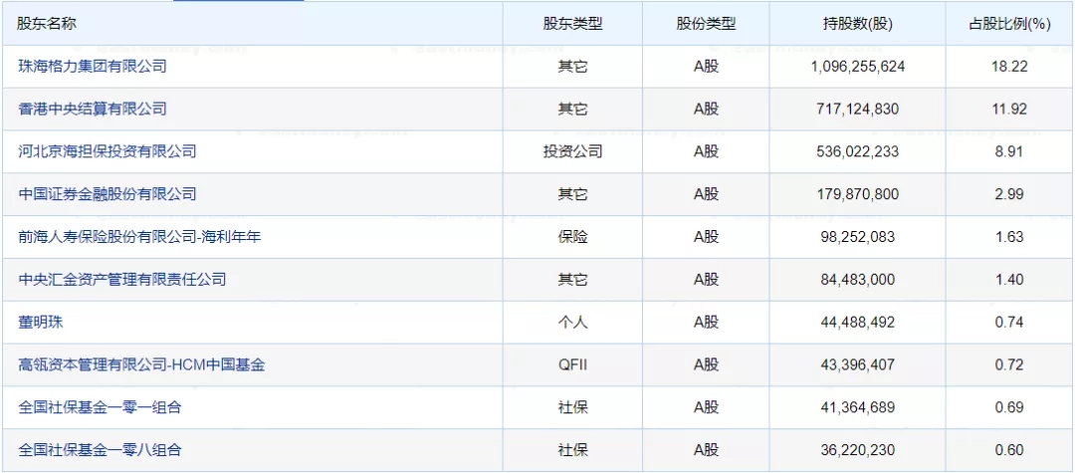The image size is (1075, 473).
Task: Open the 河北京海担保投资有限公司 shareholder link
Action: [x=107, y=151]
